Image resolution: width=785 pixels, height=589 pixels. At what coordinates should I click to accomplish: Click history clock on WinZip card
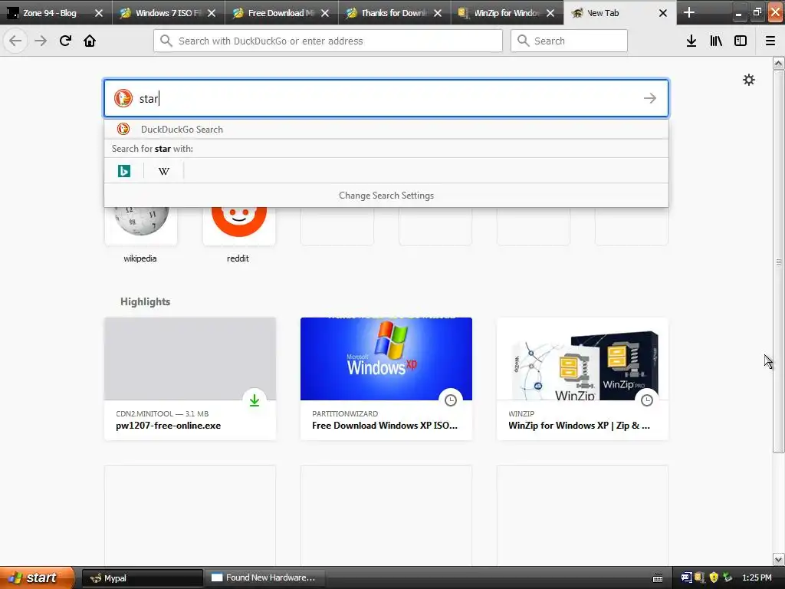pyautogui.click(x=647, y=400)
